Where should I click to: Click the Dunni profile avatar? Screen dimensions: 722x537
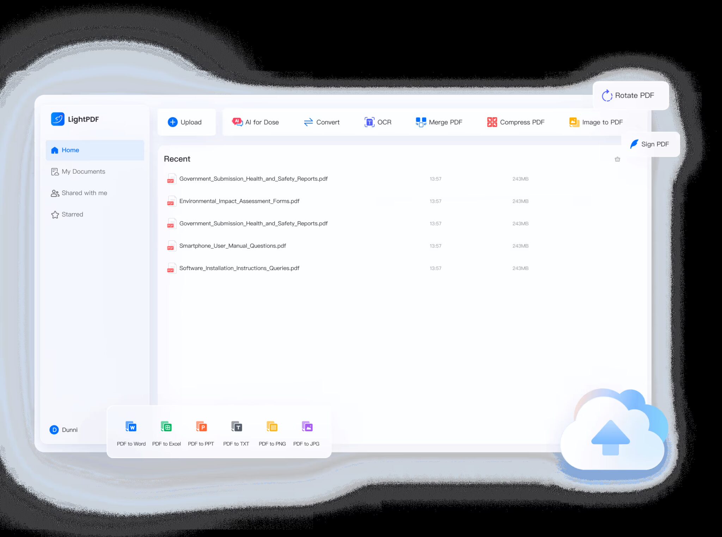[54, 430]
